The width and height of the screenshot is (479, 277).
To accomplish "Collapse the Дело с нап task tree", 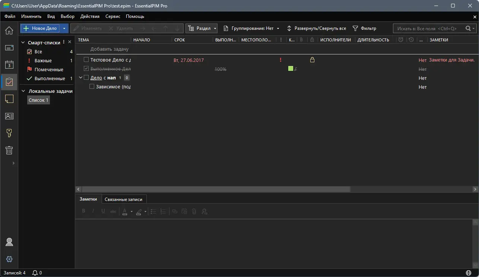I will 80,78.
